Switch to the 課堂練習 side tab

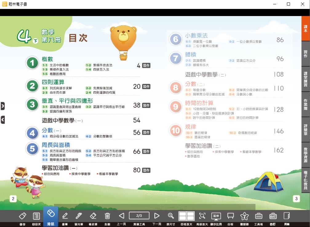[x=306, y=79]
